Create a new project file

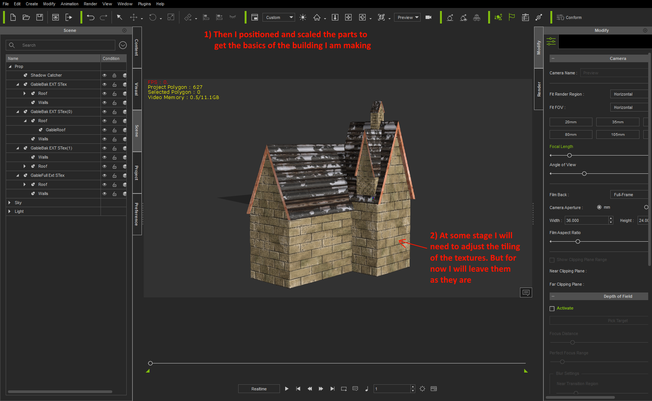tap(13, 17)
